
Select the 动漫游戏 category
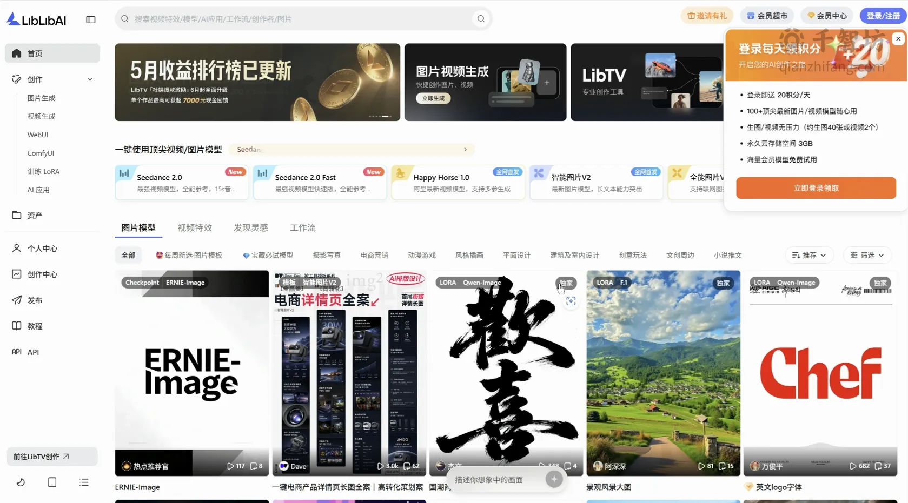pyautogui.click(x=422, y=256)
